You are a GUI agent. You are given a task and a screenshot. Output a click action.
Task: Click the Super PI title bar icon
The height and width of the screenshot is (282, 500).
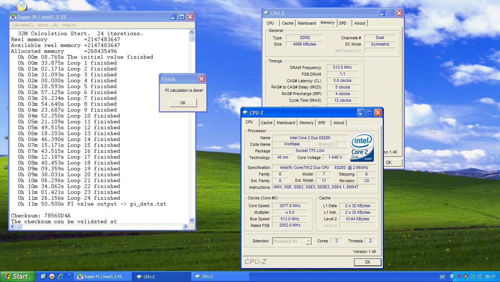click(x=13, y=17)
